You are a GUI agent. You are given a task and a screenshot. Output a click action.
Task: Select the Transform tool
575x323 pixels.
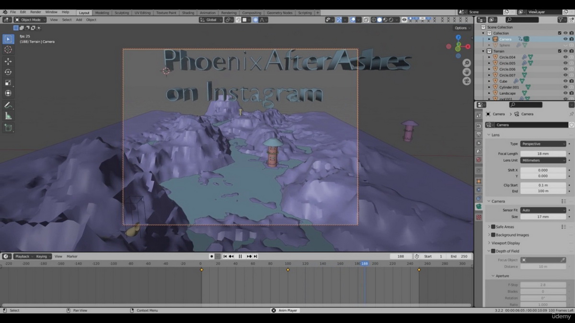pyautogui.click(x=8, y=93)
